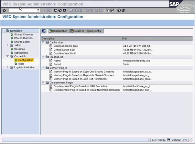Click the Exit up-arrow toolbar icon
The image size is (195, 144).
pyautogui.click(x=60, y=10)
